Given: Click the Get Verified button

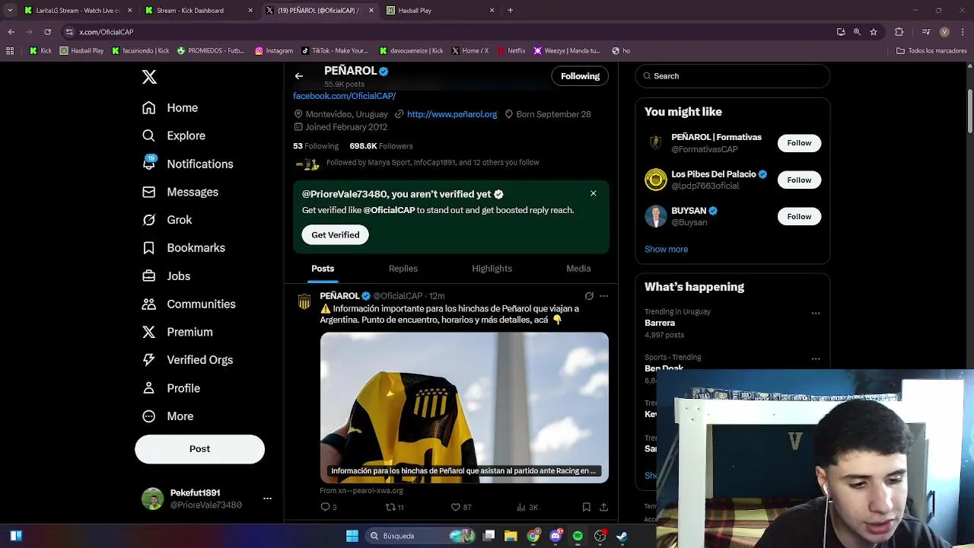Looking at the screenshot, I should [335, 234].
